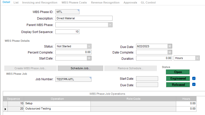
Task: Open the Date Complete dropdown
Action: click(170, 52)
